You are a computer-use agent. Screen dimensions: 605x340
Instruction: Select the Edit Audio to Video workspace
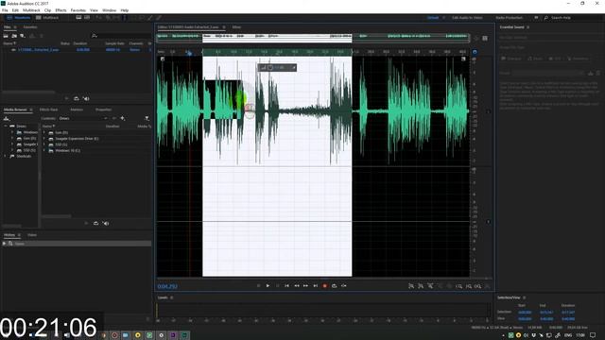467,18
